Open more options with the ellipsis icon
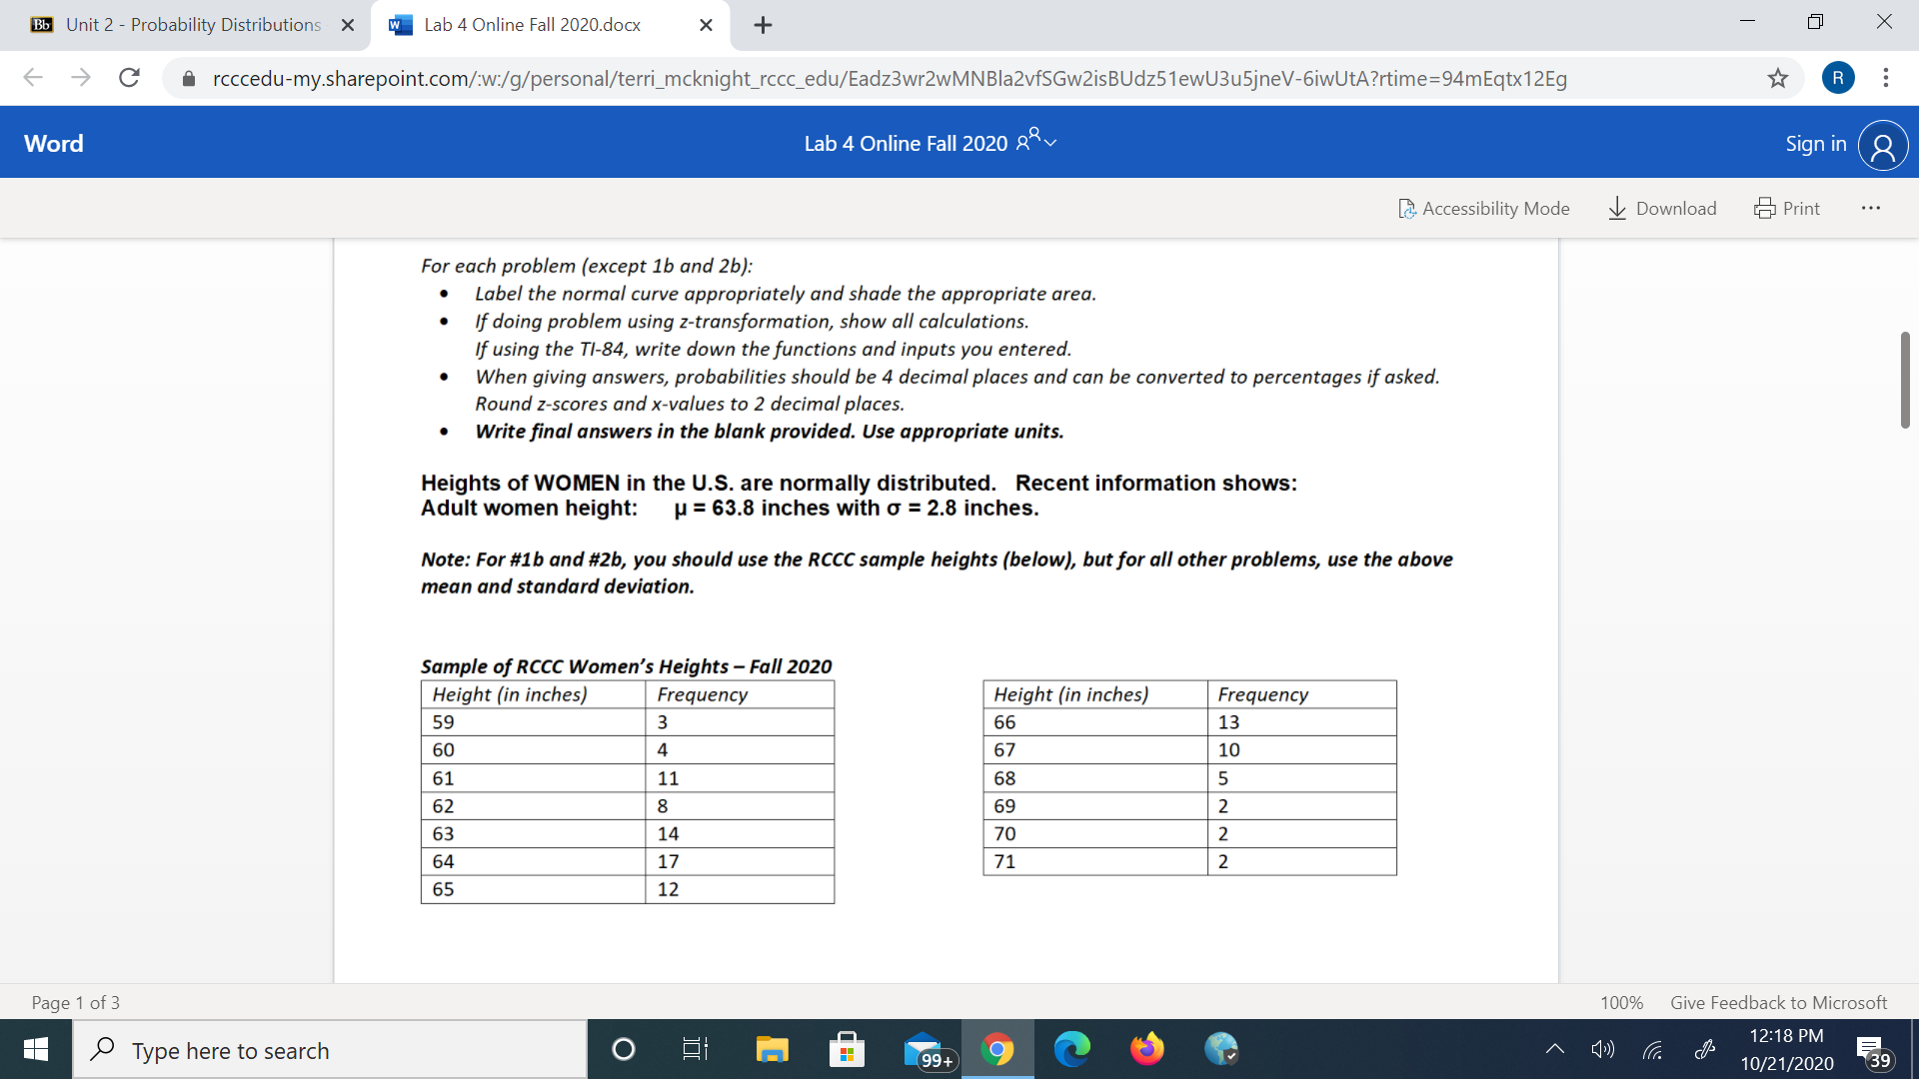The image size is (1919, 1079). [1870, 208]
